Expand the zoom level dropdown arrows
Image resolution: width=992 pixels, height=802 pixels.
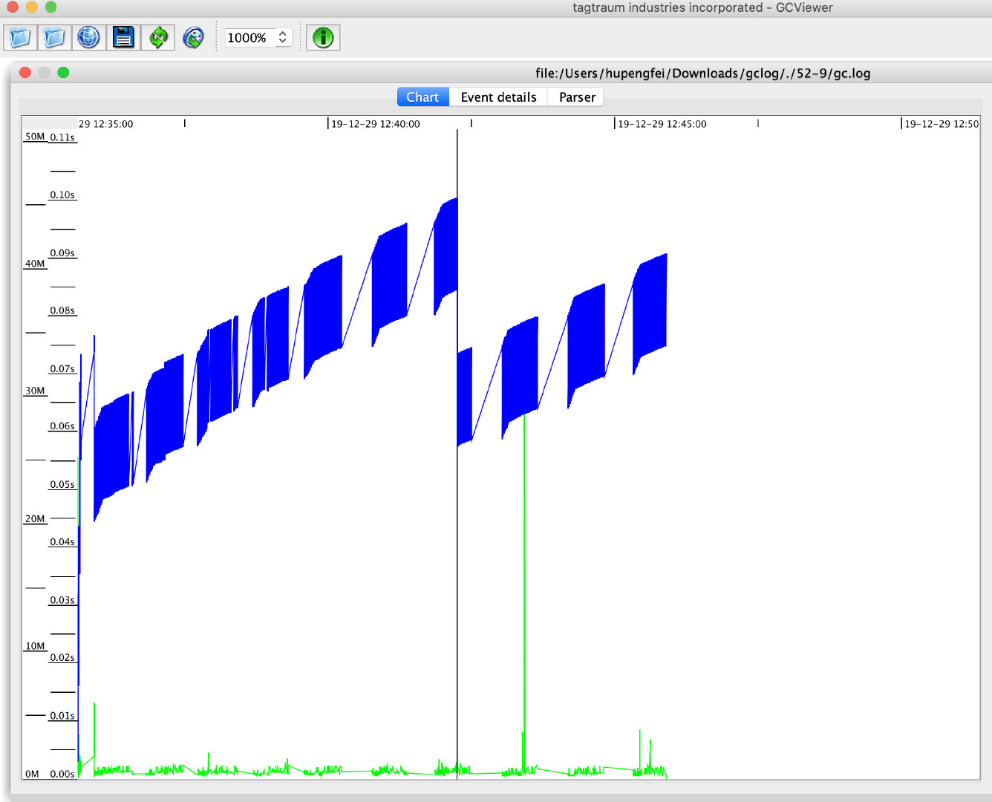coord(283,37)
